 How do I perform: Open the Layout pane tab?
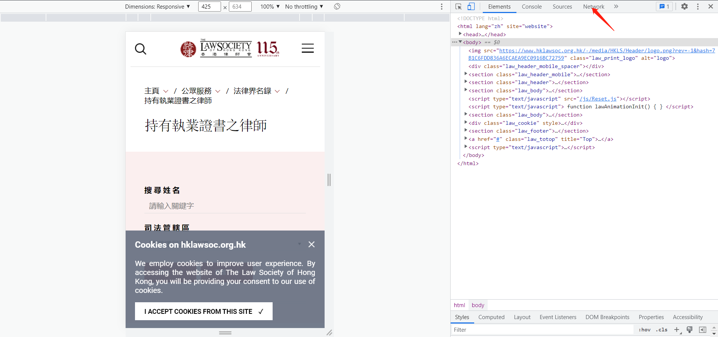tap(522, 317)
